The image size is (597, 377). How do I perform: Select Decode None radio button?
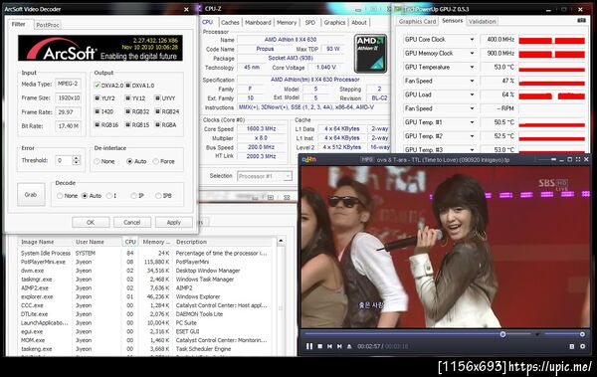[60, 196]
